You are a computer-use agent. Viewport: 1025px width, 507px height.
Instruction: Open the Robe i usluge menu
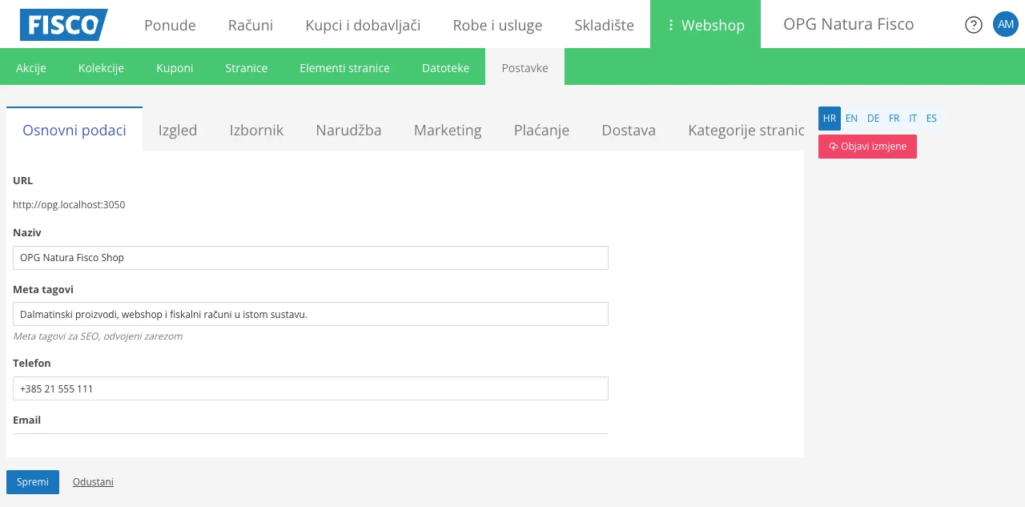497,25
